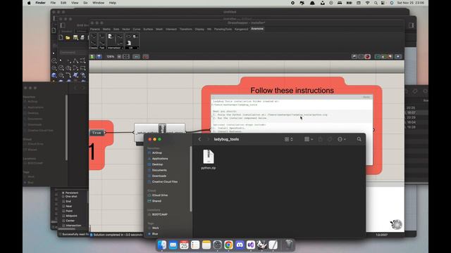Click the Finder share icon
This screenshot has height=253, width=451.
click(x=320, y=139)
